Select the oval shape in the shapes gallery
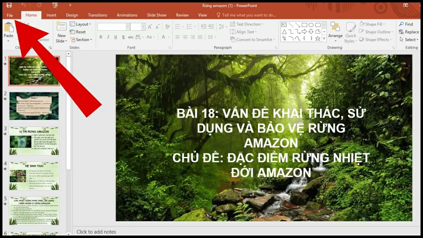The height and width of the screenshot is (238, 423). coord(311,25)
